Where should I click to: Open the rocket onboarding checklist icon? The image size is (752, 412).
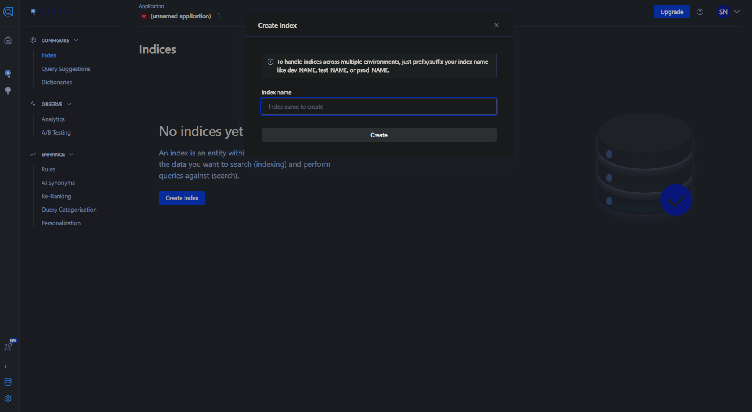8,347
